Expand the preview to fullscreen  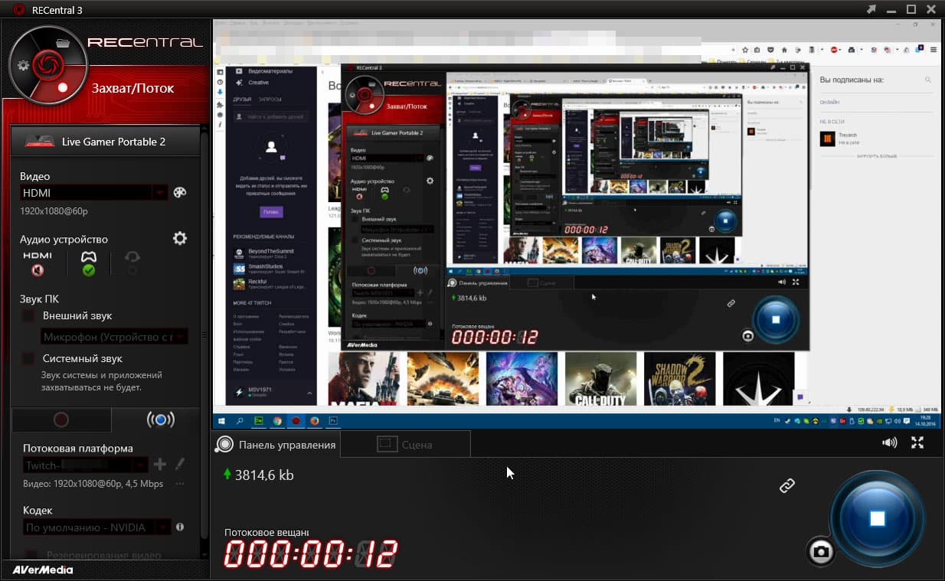(x=917, y=442)
